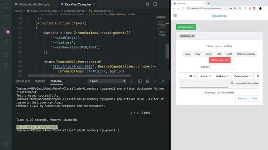Viewport: 268px width, 150px height.
Task: Create a new terminal with plus icon
Action: [132, 81]
